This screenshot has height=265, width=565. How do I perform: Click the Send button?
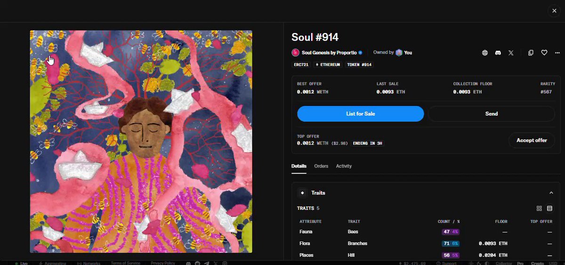point(492,114)
